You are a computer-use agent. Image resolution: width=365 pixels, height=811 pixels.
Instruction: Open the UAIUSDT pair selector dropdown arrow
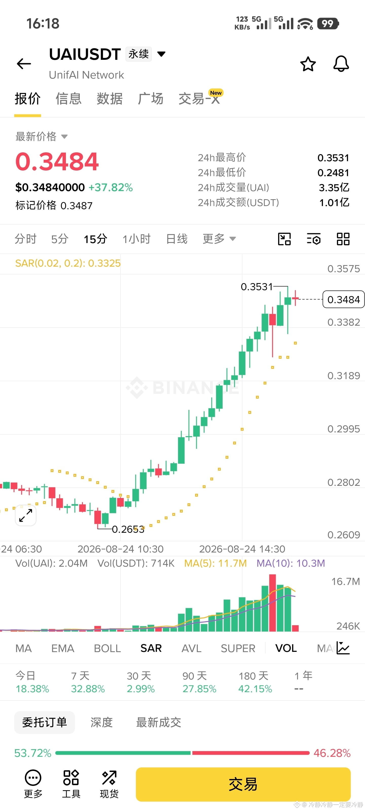pos(161,54)
